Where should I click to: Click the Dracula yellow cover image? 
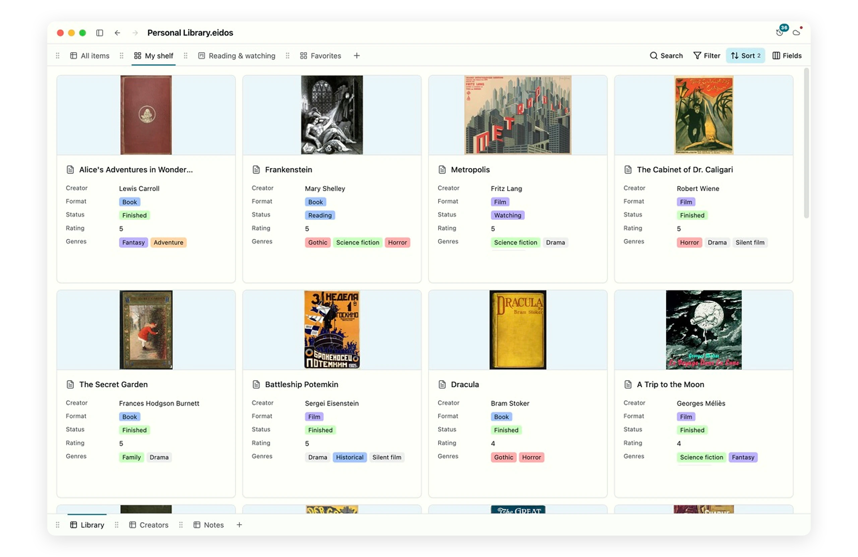(518, 330)
